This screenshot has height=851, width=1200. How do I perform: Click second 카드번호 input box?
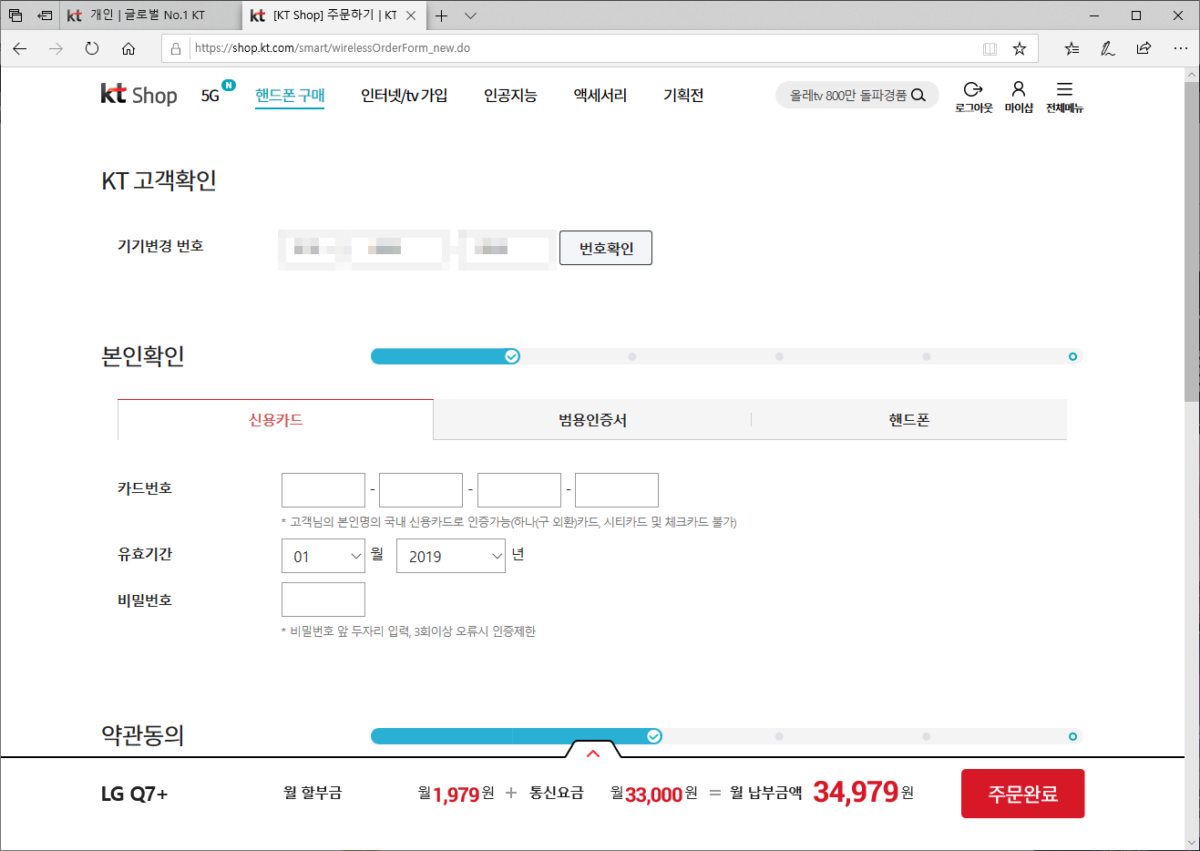click(421, 490)
